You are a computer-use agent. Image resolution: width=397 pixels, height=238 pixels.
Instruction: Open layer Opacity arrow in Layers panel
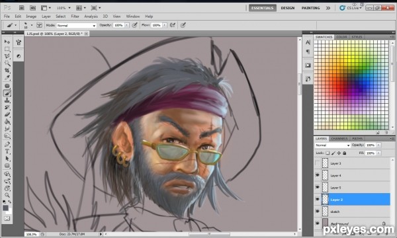tap(378, 145)
